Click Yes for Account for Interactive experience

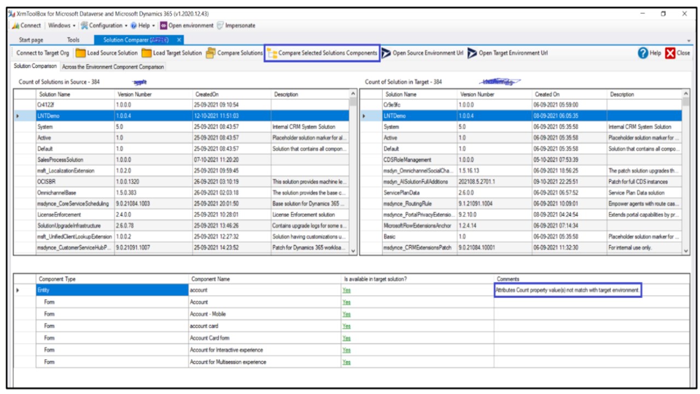point(346,350)
